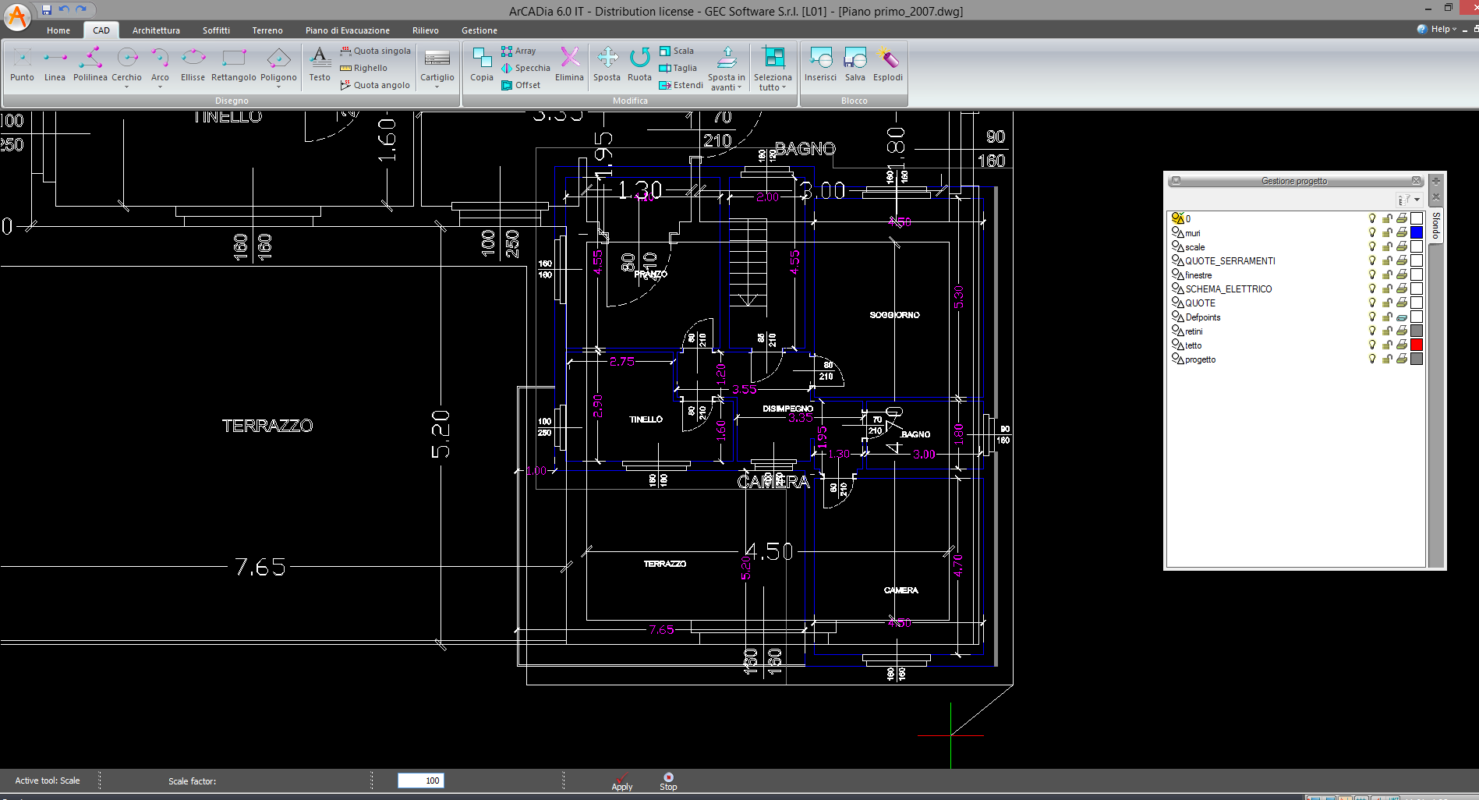Click Stop to cancel tool

pos(668,781)
